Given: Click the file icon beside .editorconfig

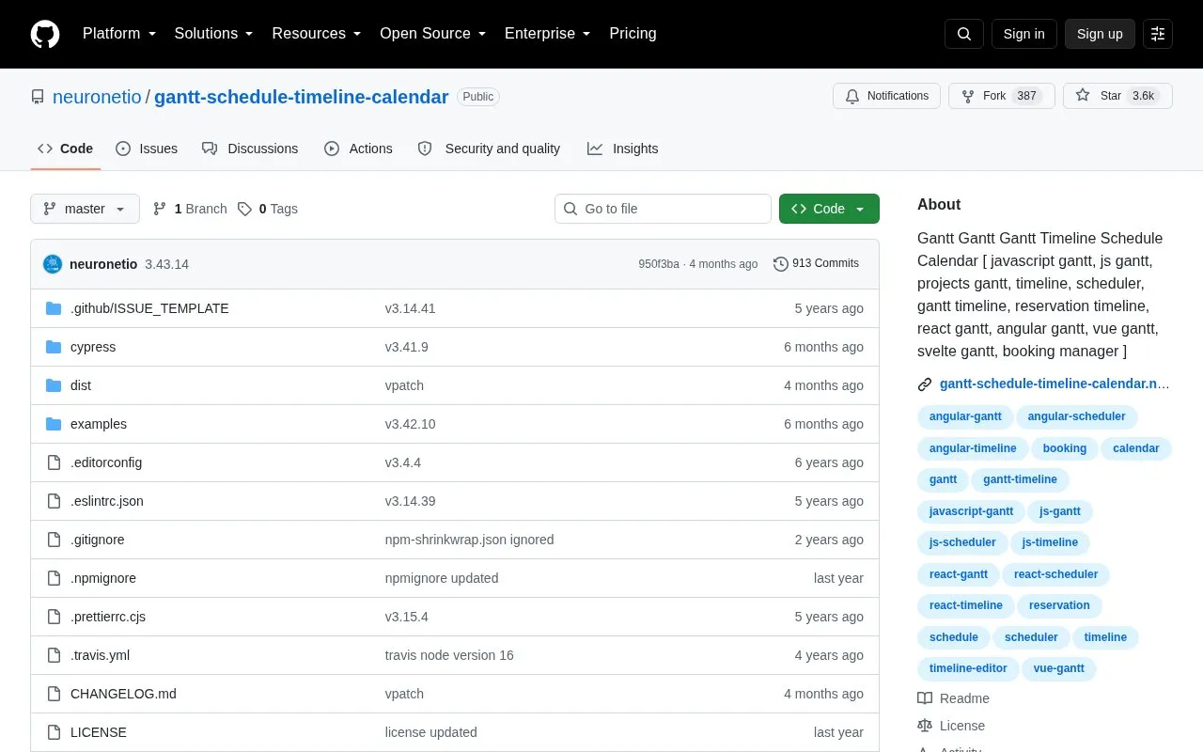Looking at the screenshot, I should point(54,462).
